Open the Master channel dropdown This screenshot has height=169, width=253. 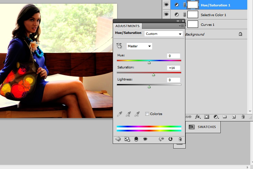(x=139, y=46)
